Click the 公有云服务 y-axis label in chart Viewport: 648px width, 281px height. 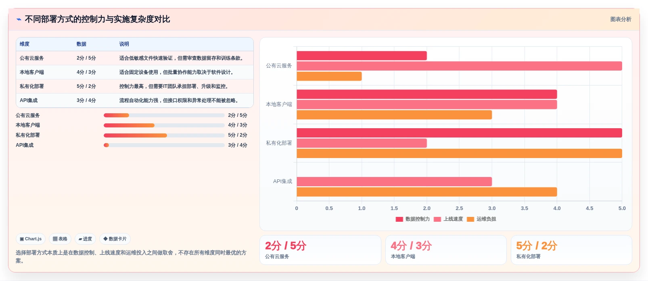[279, 66]
